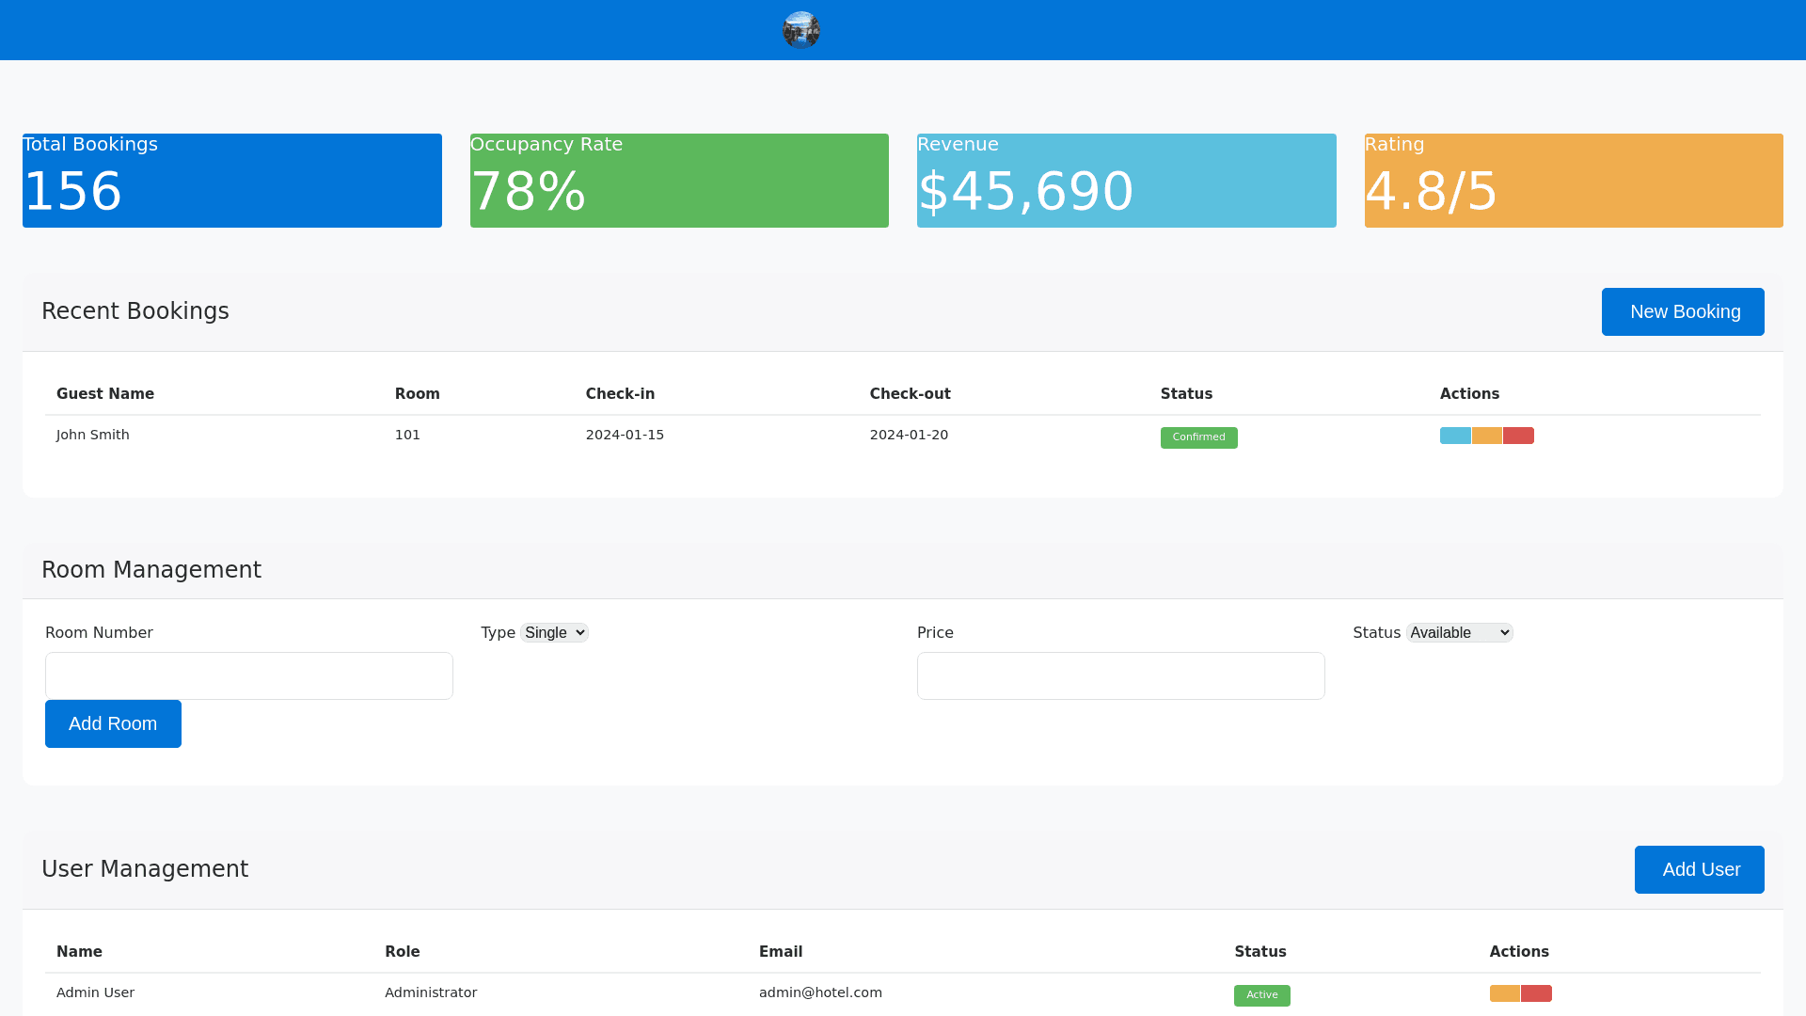The image size is (1806, 1016).
Task: Click red action button in John Smith row
Action: (x=1518, y=436)
